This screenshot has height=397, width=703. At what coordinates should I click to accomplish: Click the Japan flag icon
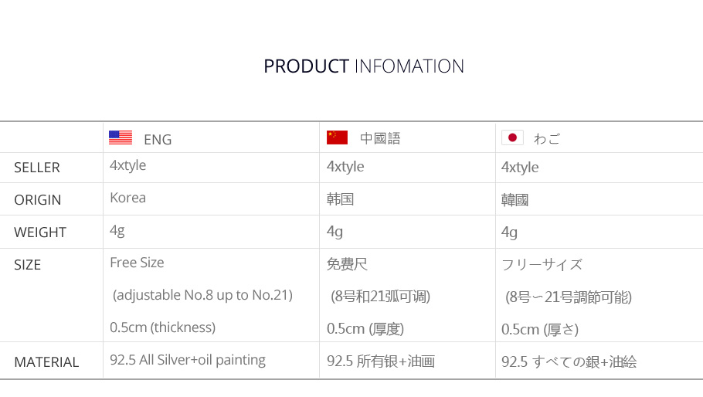(512, 137)
